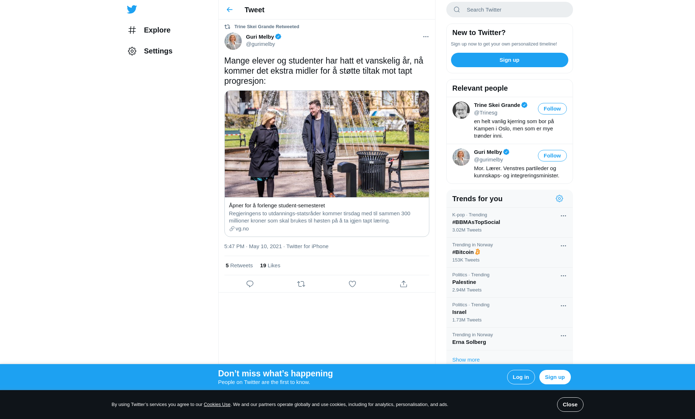The width and height of the screenshot is (695, 419).
Task: Follow Guri Melby
Action: coord(552,156)
